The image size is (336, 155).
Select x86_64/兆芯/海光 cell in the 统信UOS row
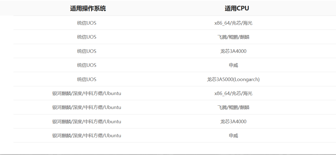click(233, 23)
